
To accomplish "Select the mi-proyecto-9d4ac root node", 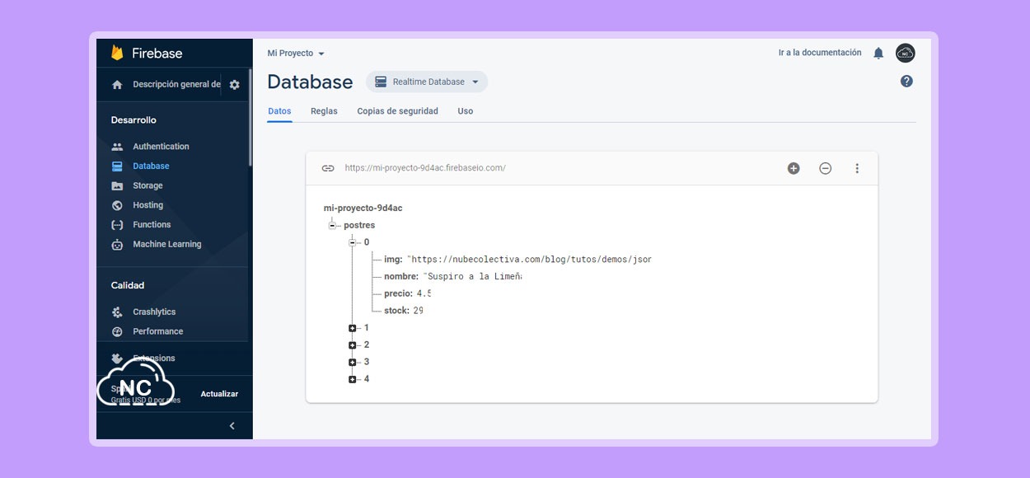I will click(363, 209).
